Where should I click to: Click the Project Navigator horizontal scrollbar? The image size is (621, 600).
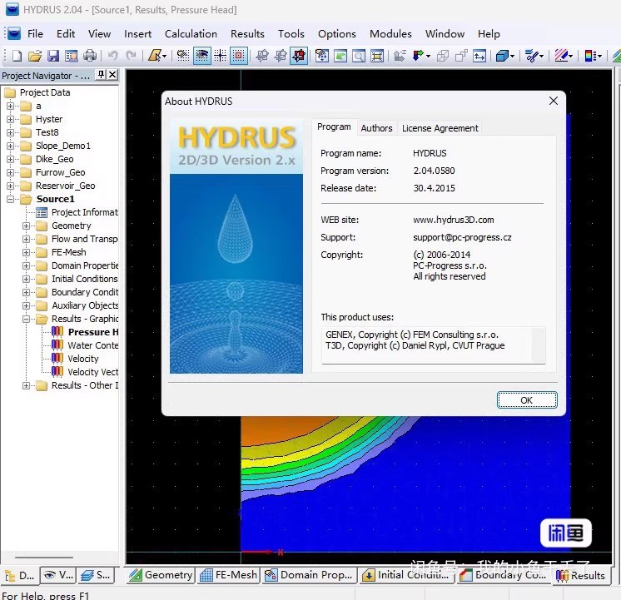pyautogui.click(x=43, y=558)
